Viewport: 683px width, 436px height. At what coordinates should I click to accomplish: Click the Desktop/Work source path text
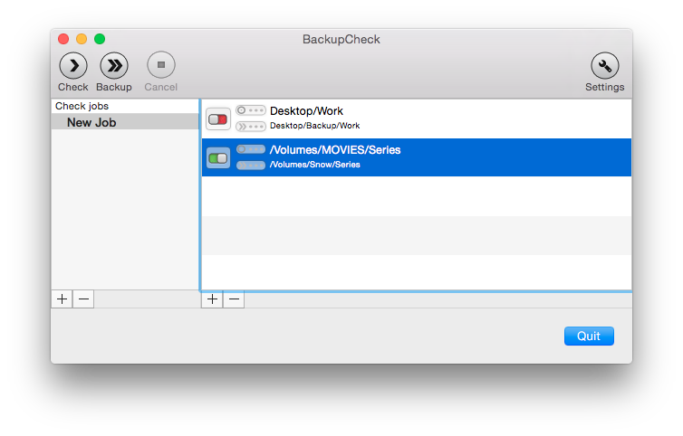(x=306, y=111)
